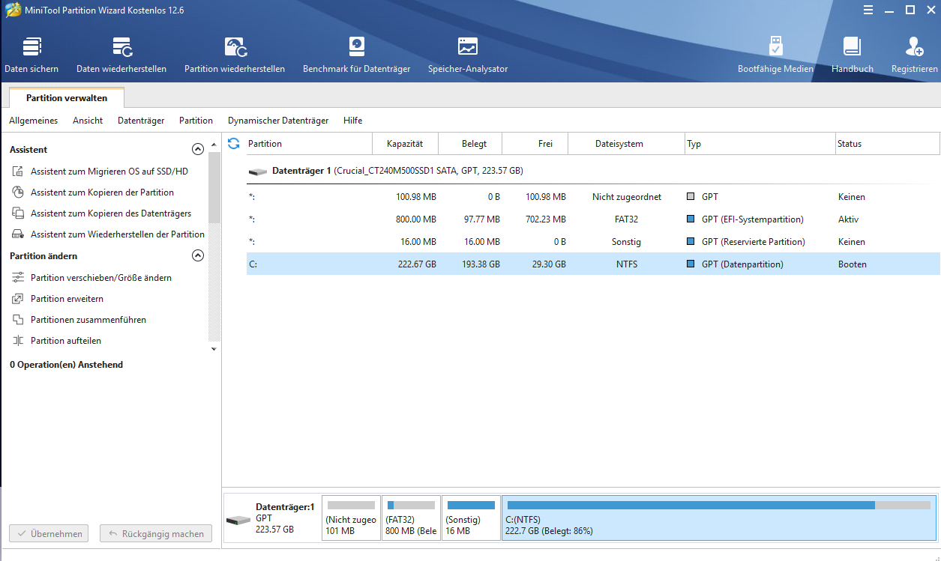Click the Kopieren der Partition assistant icon
This screenshot has width=941, height=561.
click(18, 192)
